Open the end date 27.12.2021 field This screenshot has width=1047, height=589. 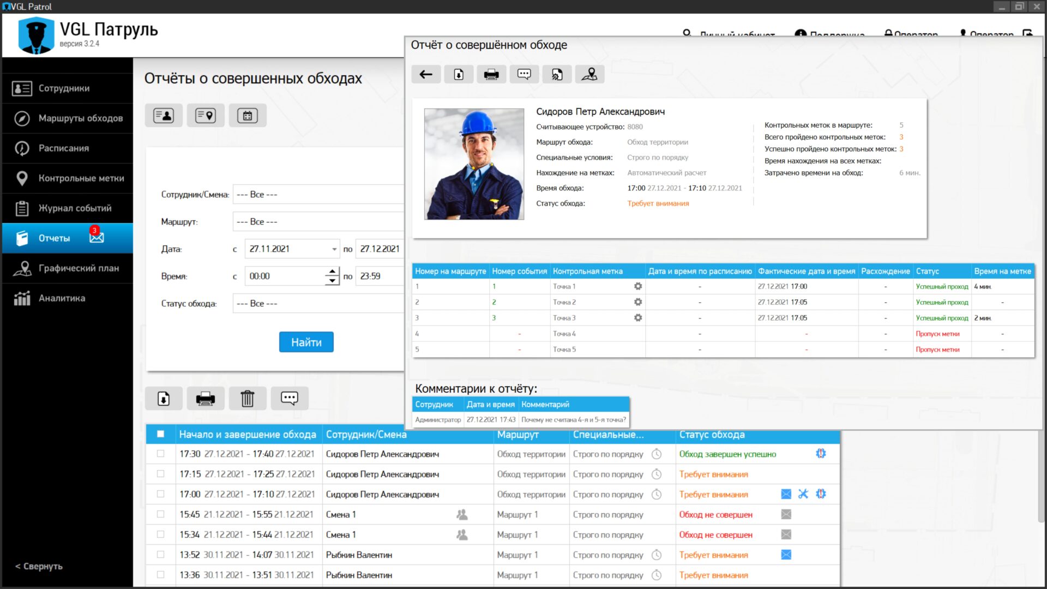click(380, 249)
